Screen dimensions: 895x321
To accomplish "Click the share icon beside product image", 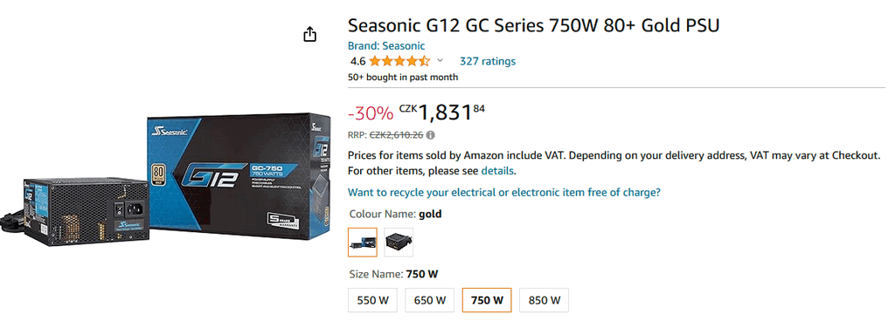I will [x=309, y=34].
